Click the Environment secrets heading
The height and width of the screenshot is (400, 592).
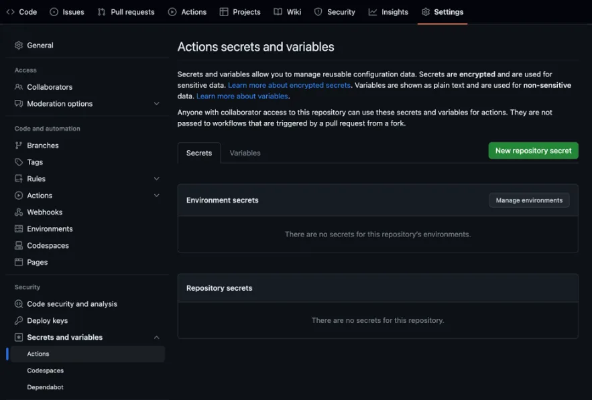point(223,200)
